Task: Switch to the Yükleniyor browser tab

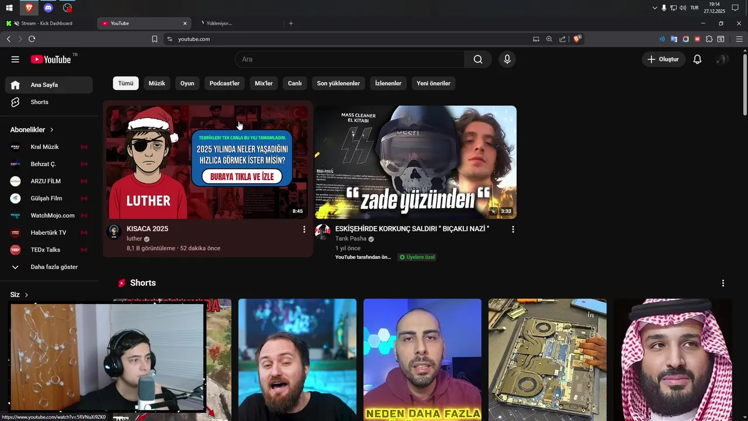Action: pyautogui.click(x=240, y=23)
